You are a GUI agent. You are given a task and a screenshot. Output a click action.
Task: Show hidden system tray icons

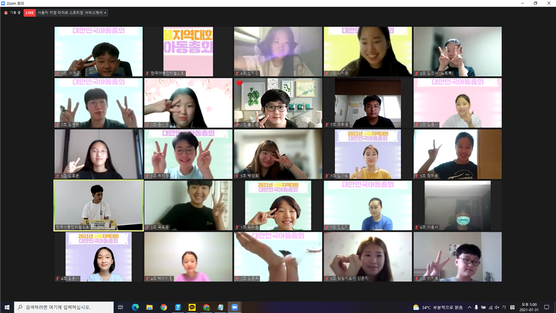(x=469, y=307)
